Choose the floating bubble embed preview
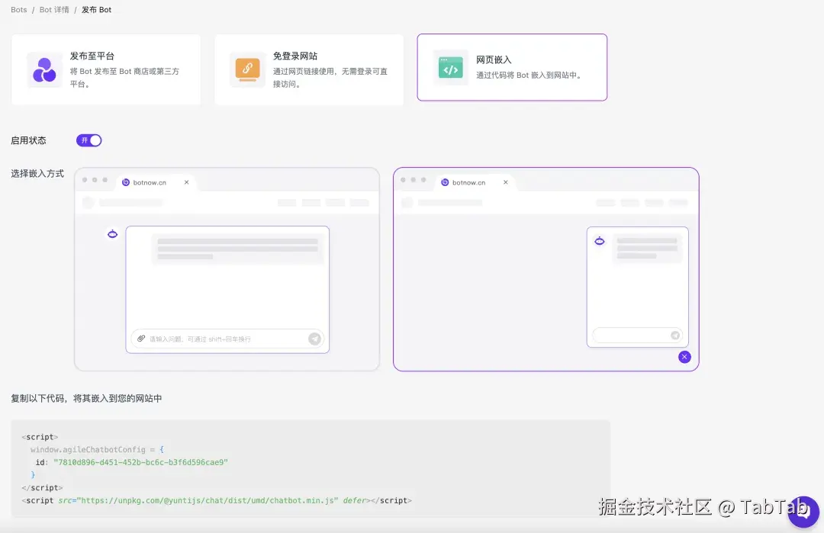824x533 pixels. pyautogui.click(x=546, y=269)
